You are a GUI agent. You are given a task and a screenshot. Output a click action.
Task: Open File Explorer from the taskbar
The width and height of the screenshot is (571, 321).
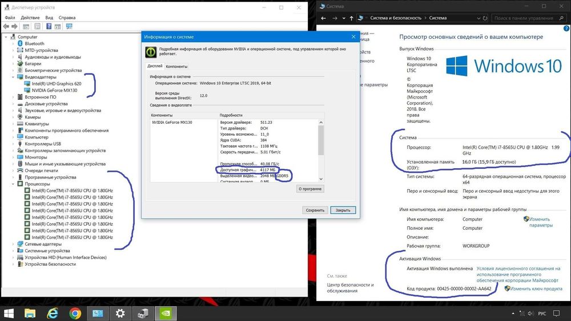[30, 314]
